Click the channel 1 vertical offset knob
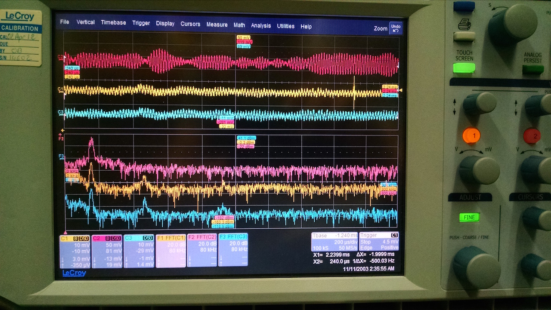 coord(480,104)
